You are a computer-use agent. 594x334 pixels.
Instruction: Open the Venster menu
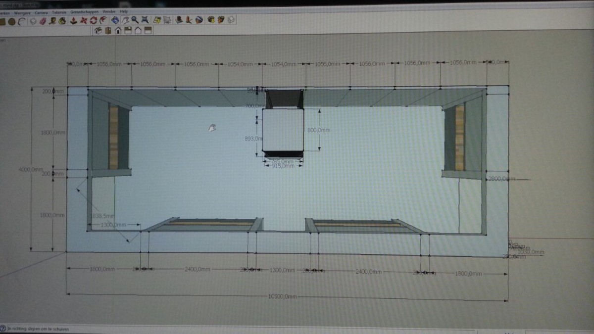tap(108, 11)
